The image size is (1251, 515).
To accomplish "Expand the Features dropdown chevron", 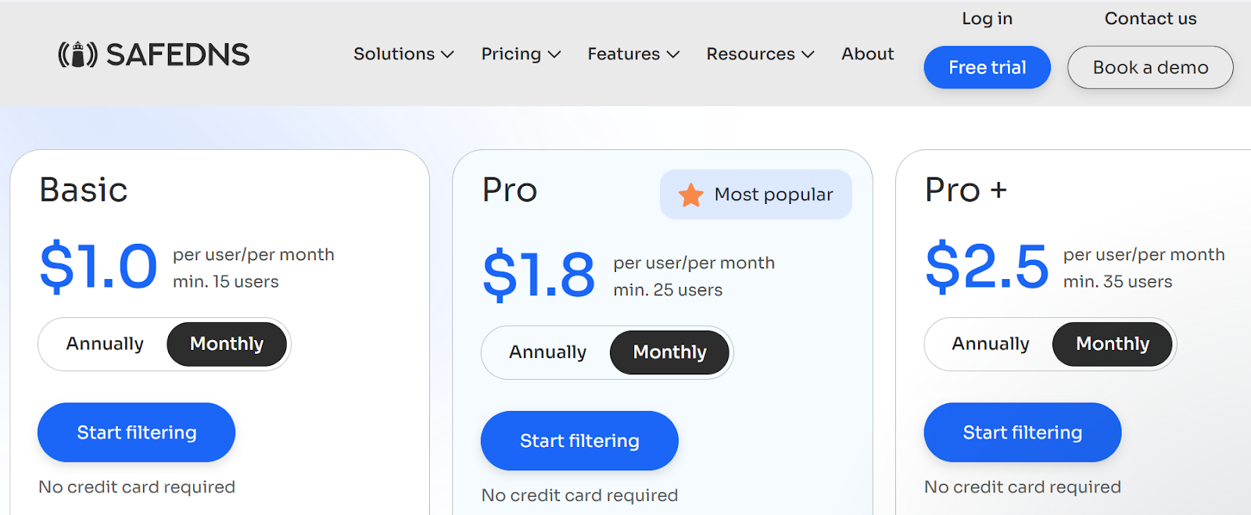I will (x=672, y=54).
